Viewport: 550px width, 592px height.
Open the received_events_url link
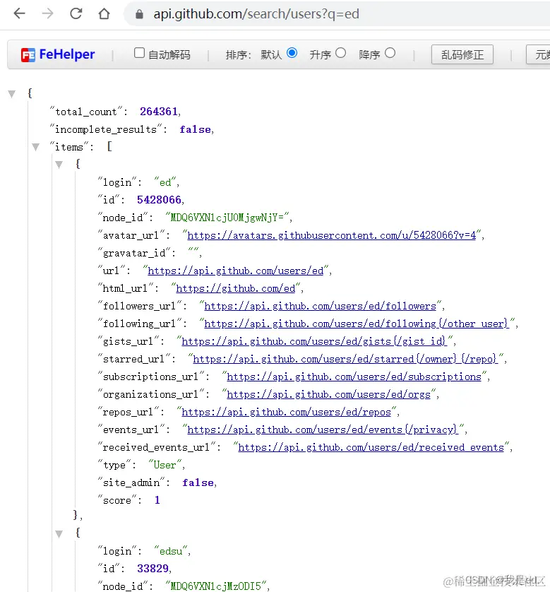coord(371,447)
